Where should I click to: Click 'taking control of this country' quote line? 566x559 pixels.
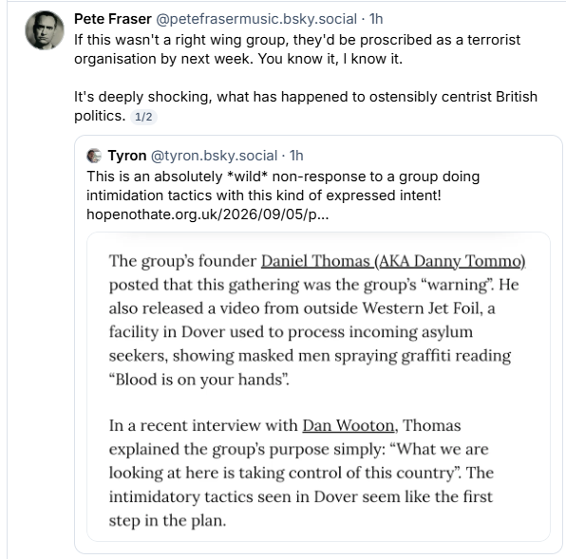click(x=301, y=473)
